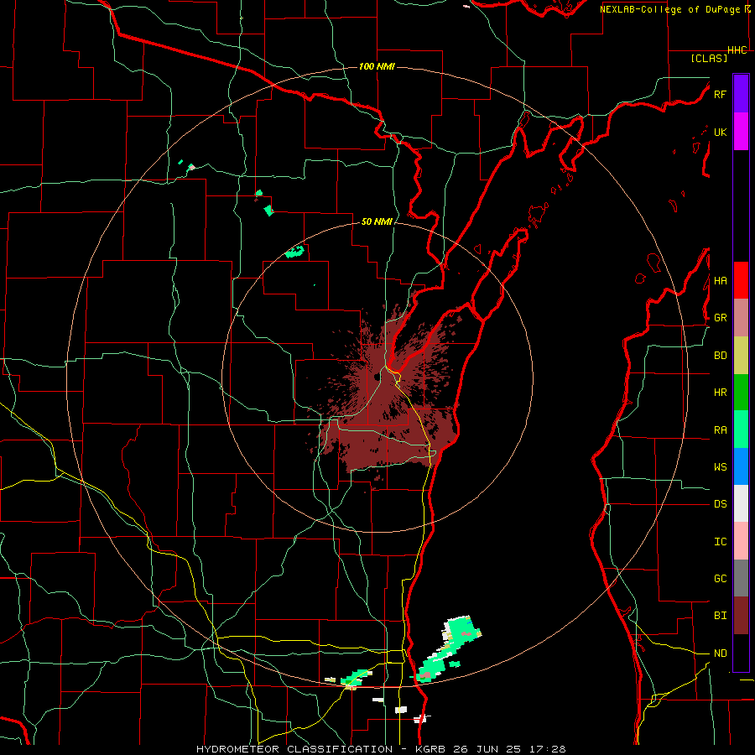Click the GR legend label
Viewport: 755px width, 755px height.
click(720, 318)
